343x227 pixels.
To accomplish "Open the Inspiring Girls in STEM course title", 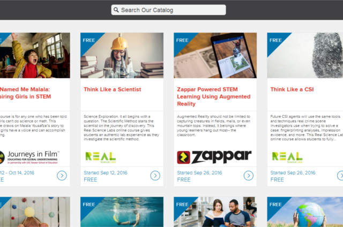I will coord(25,93).
